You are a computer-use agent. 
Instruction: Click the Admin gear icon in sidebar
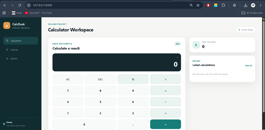pos(7,59)
